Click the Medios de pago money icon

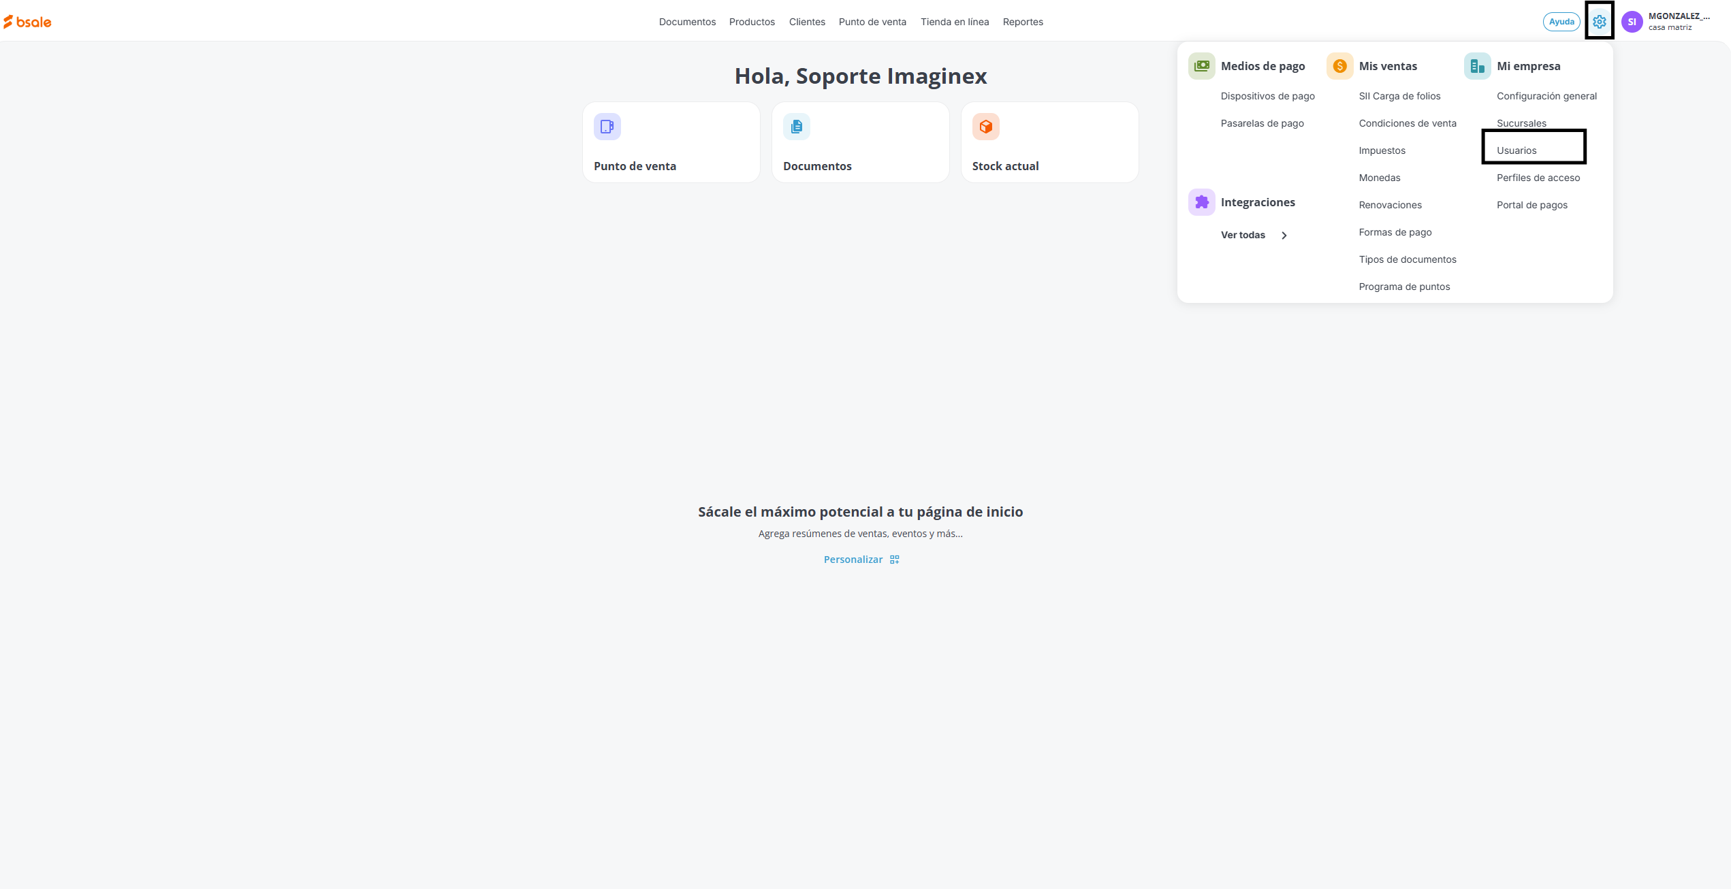[1201, 66]
